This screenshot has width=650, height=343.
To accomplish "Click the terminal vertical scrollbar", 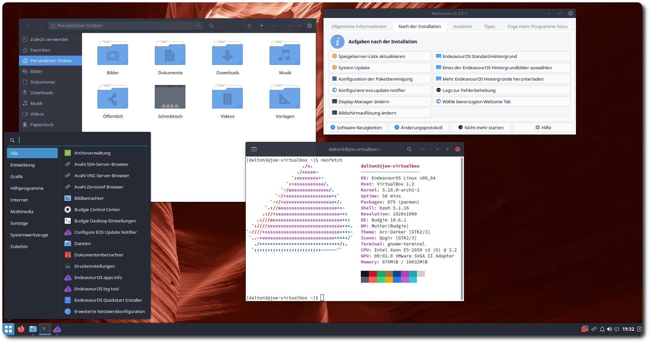I will [462, 229].
